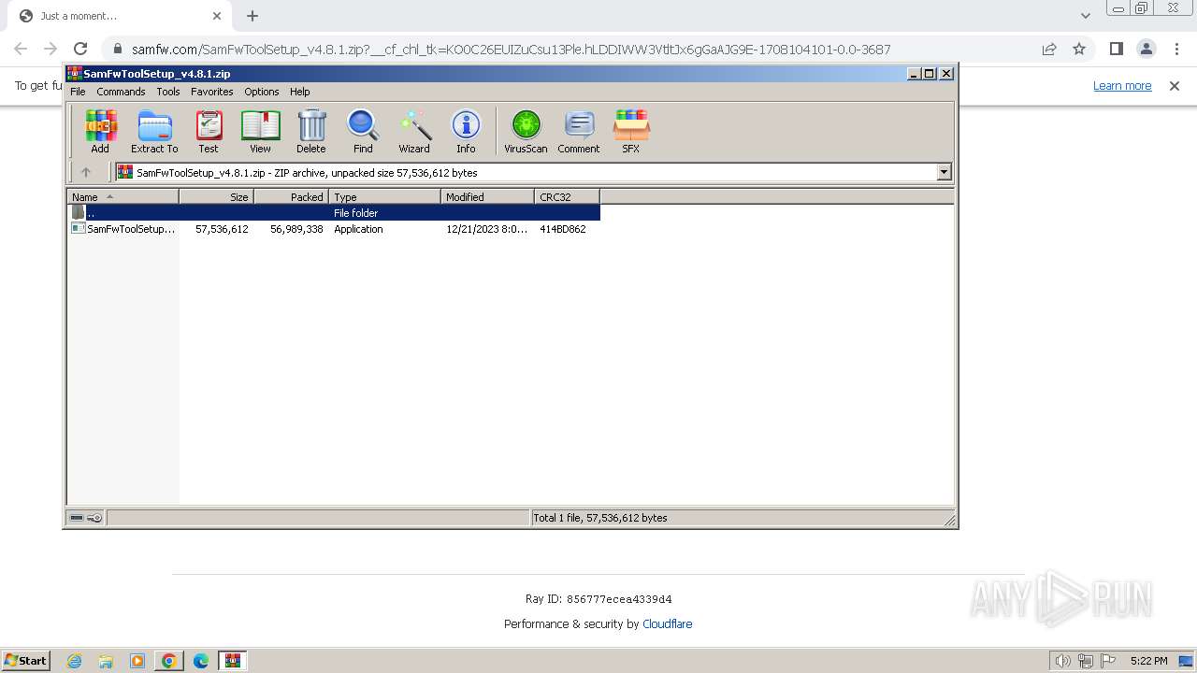Image resolution: width=1197 pixels, height=673 pixels.
Task: Click the View file icon
Action: click(x=260, y=132)
